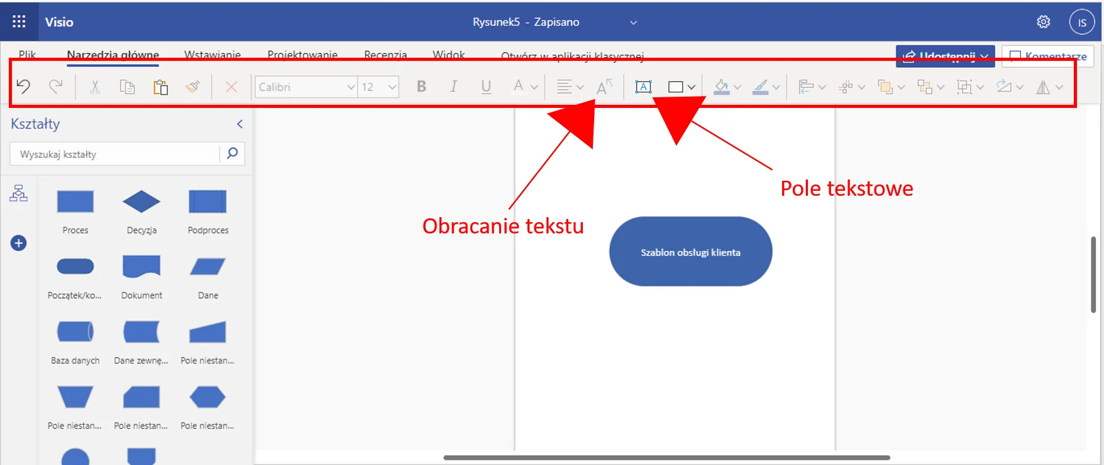The image size is (1104, 465).
Task: Click the Komentarze button
Action: click(x=1047, y=56)
